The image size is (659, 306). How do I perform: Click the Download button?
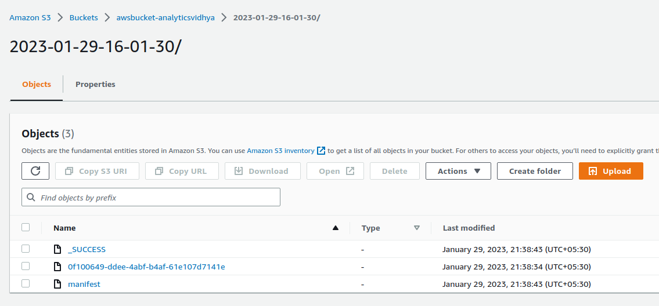click(262, 171)
